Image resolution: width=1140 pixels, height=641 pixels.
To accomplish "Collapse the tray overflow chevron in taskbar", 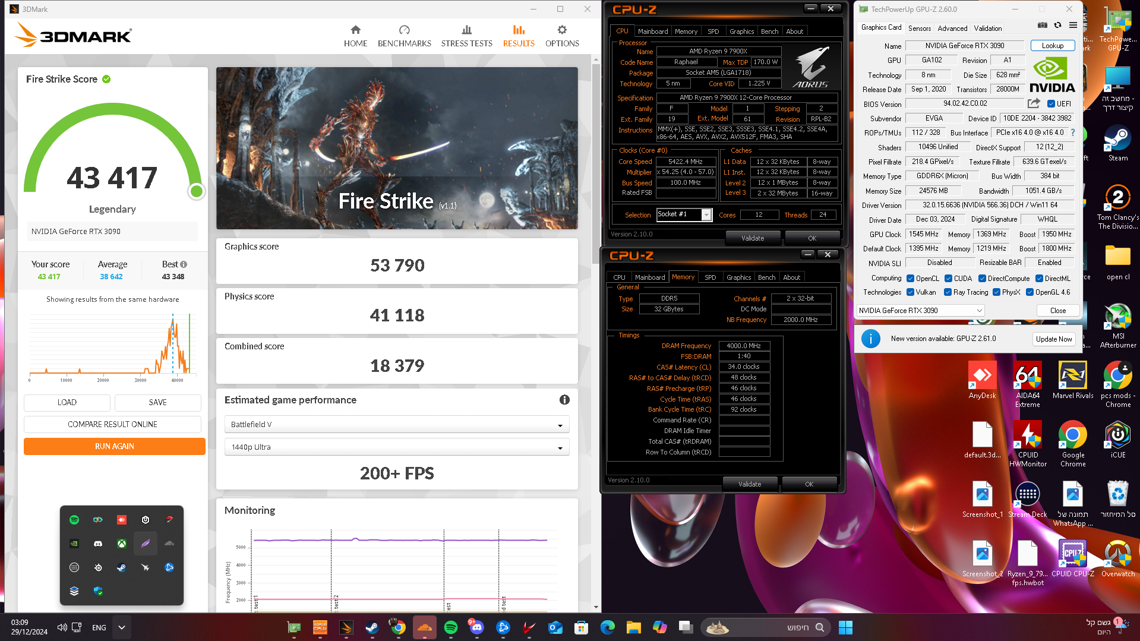I will 122,627.
